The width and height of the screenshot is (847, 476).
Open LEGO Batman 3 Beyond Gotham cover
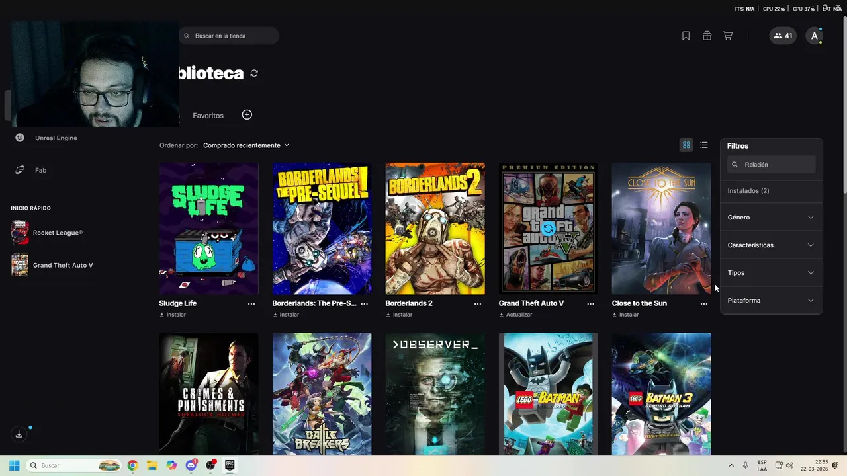662,393
